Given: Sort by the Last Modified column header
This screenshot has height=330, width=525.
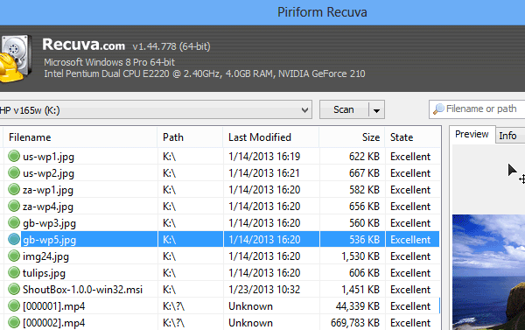Looking at the screenshot, I should (x=271, y=137).
